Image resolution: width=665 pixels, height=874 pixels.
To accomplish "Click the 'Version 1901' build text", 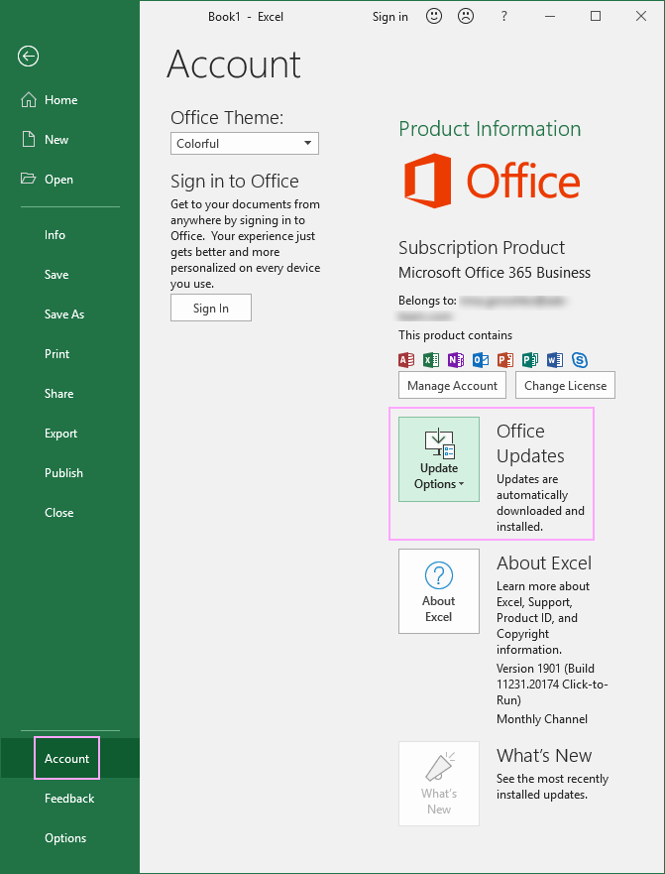I will click(x=552, y=684).
